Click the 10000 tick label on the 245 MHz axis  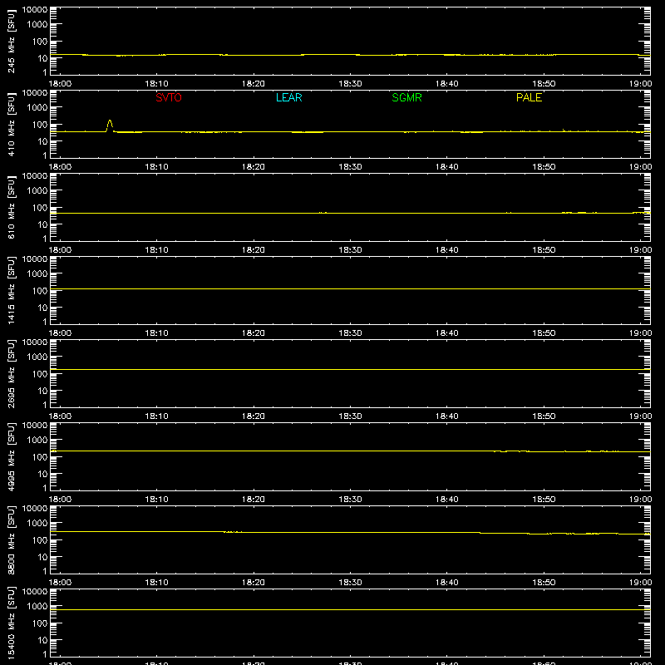coord(35,10)
